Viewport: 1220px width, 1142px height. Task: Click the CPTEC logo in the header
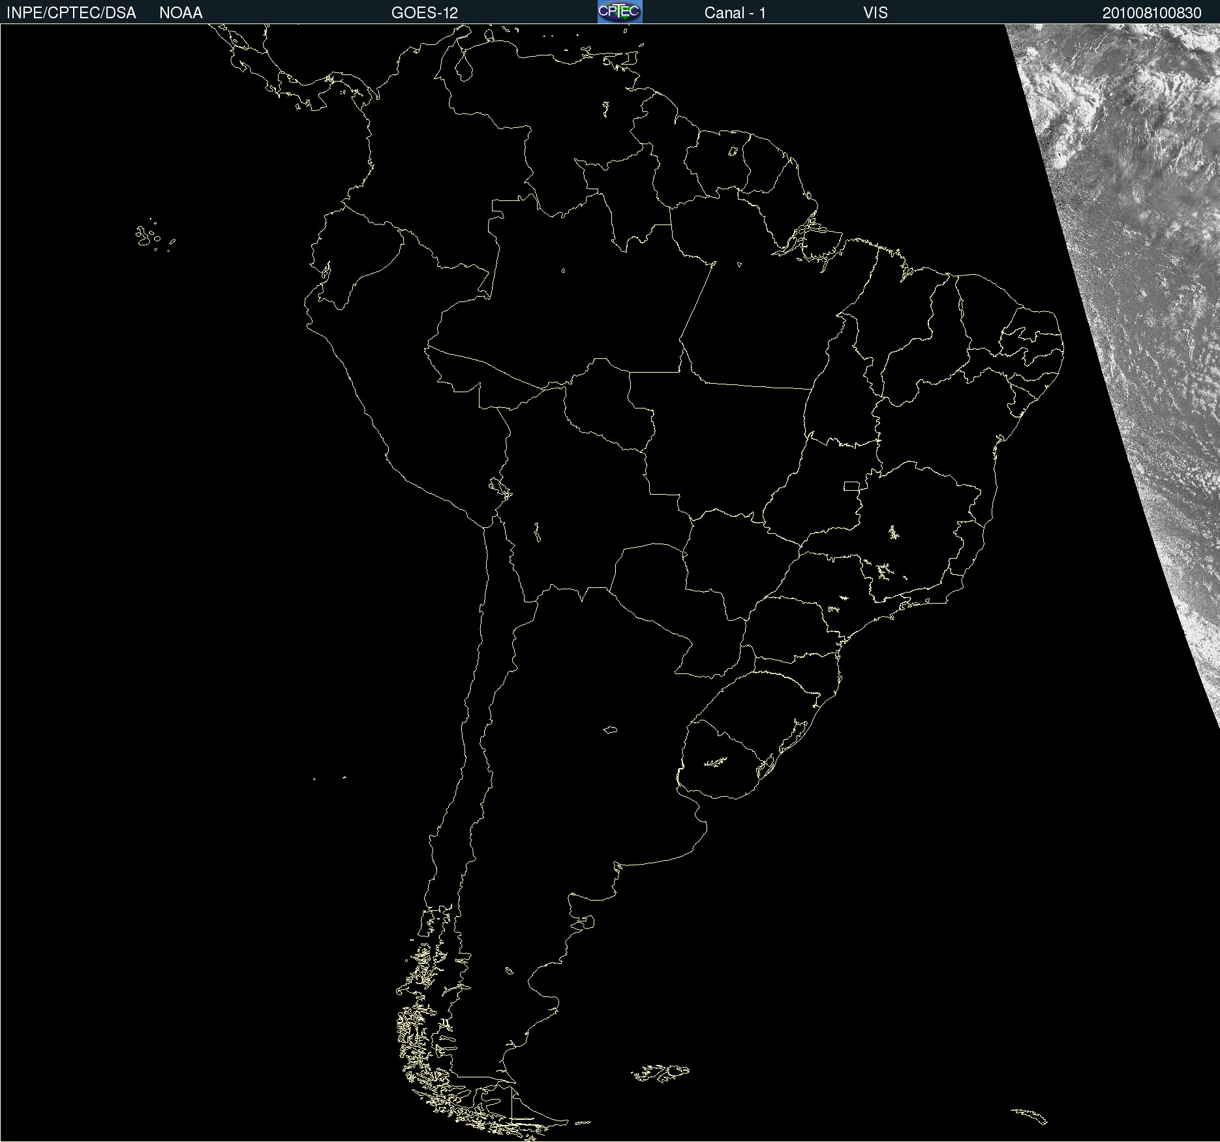click(620, 12)
